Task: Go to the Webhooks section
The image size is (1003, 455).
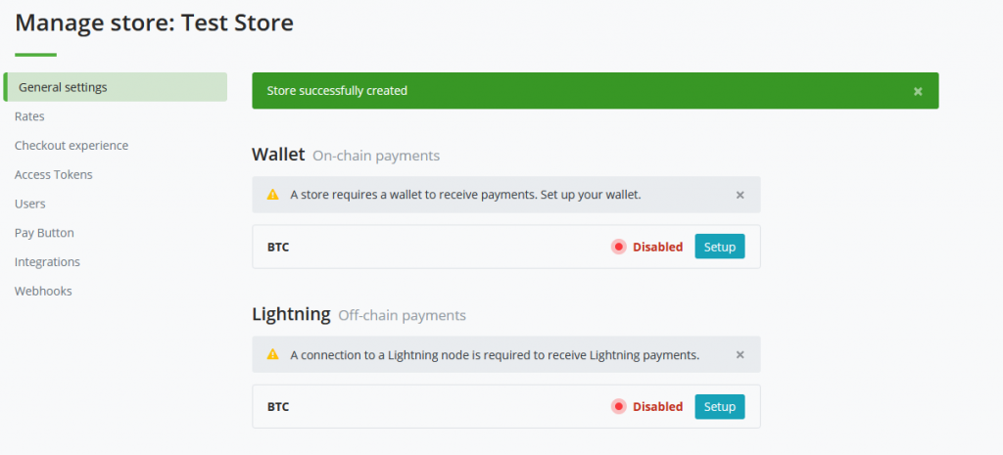Action: tap(43, 291)
